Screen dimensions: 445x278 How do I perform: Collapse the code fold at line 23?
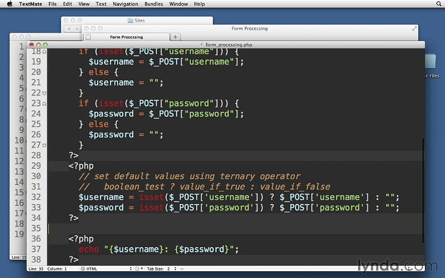point(44,104)
